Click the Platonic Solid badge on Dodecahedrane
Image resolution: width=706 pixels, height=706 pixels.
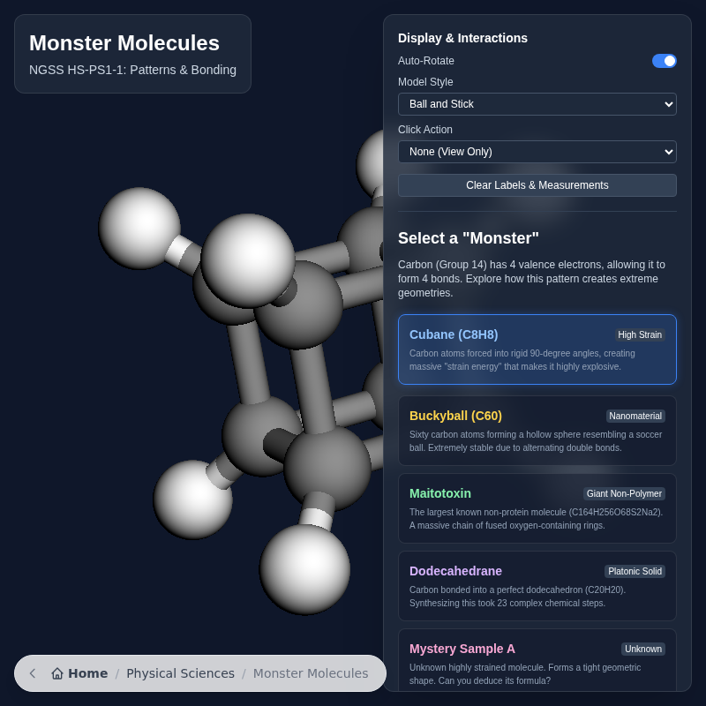click(x=635, y=571)
